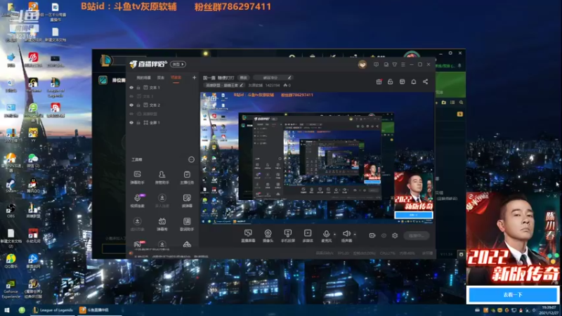This screenshot has width=562, height=316.
Task: Open the 视频连麦 tool with the purple badge
Action: tap(137, 201)
